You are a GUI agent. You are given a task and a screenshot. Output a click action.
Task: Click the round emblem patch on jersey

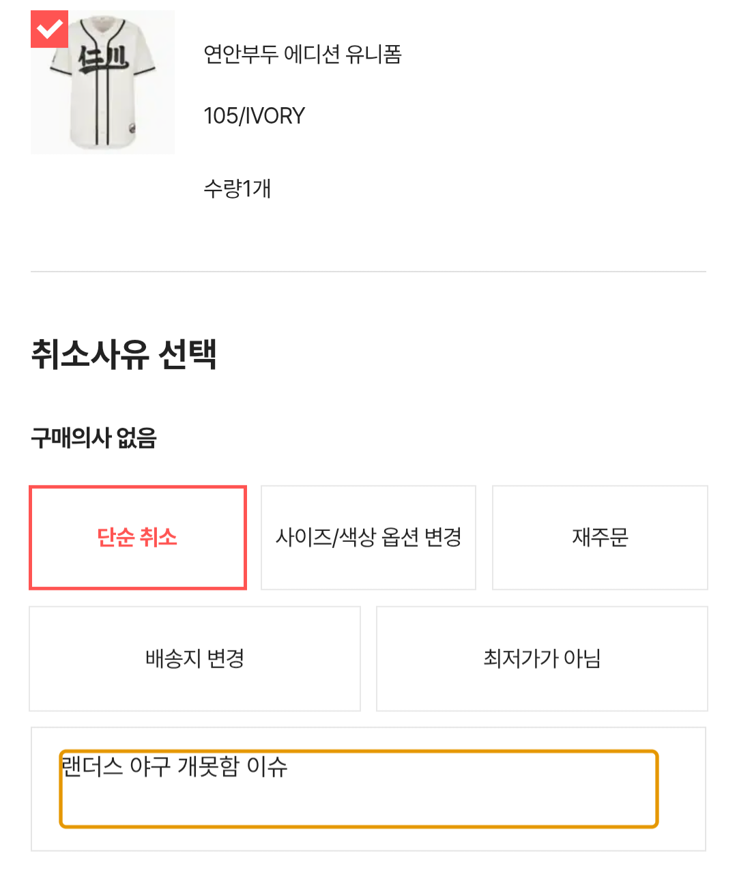pyautogui.click(x=132, y=128)
